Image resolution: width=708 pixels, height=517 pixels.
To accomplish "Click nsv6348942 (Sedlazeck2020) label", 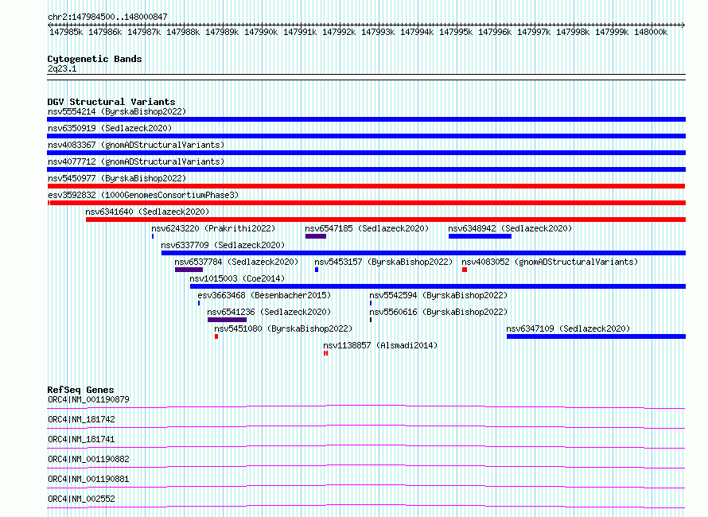I will click(x=510, y=228).
